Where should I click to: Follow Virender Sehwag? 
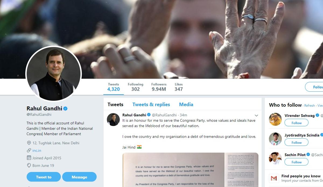(296, 123)
